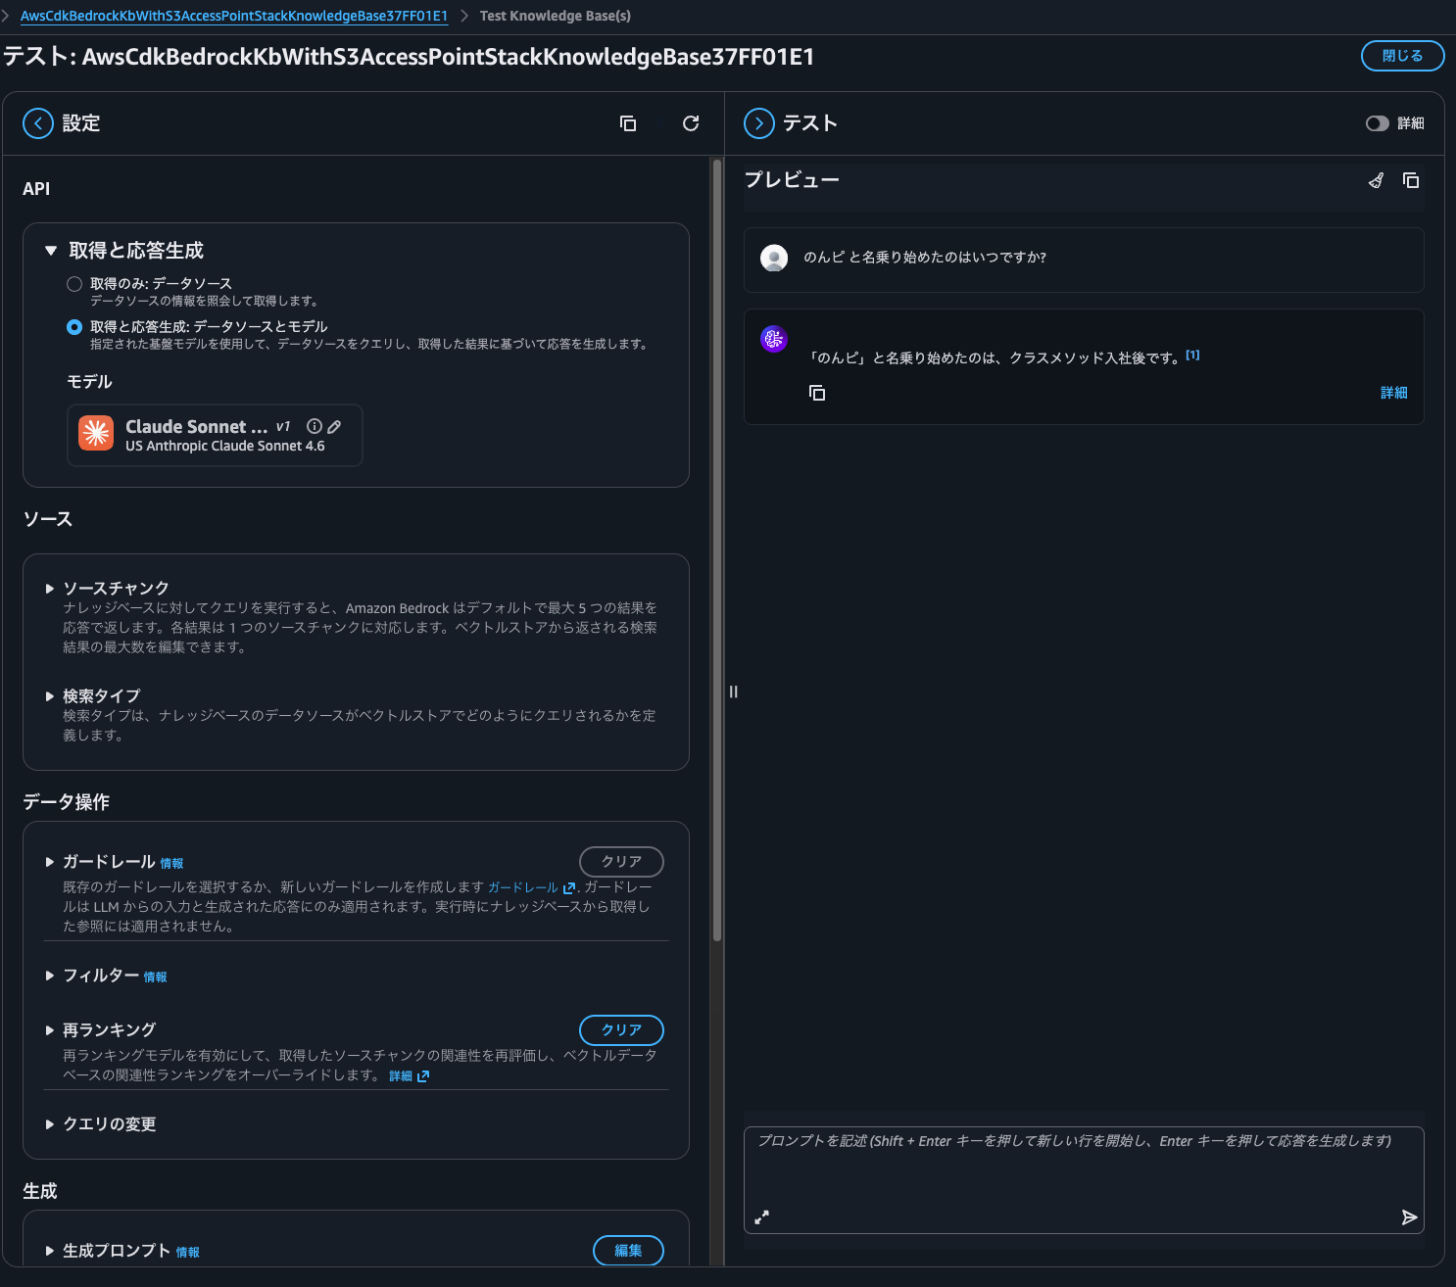
Task: Click the info icon next to Claude Sonnet
Action: click(x=315, y=427)
